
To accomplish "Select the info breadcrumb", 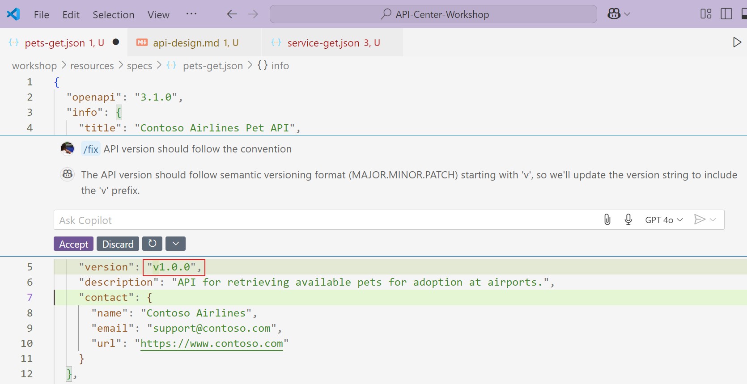I will (x=280, y=66).
